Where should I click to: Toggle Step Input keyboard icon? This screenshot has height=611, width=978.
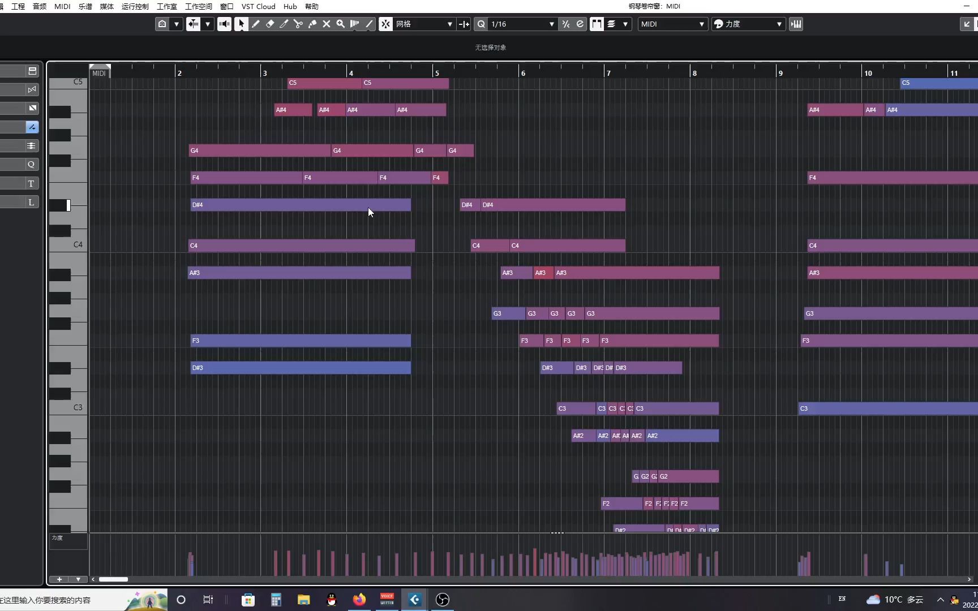click(796, 24)
